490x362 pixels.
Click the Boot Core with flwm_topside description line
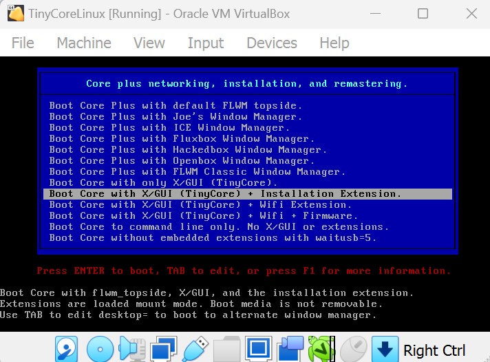pos(207,293)
